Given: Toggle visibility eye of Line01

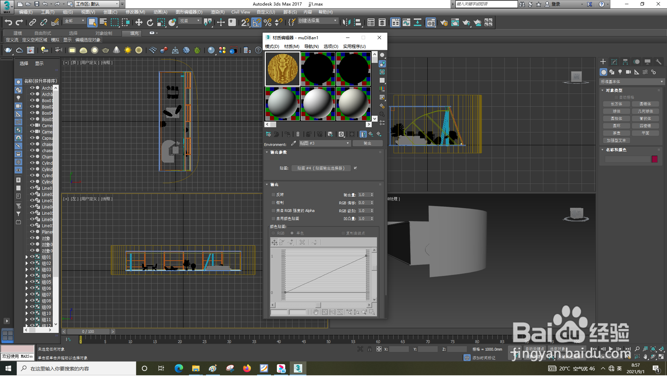Looking at the screenshot, I should click(x=32, y=188).
